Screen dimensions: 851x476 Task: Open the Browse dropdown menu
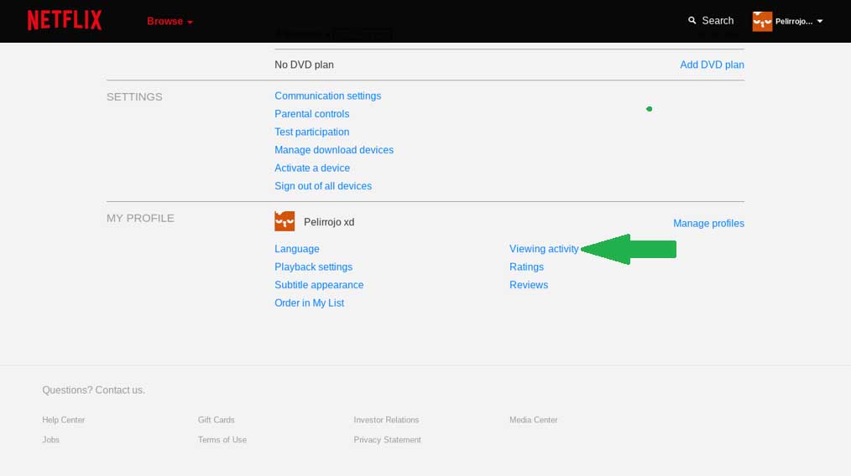[x=170, y=21]
